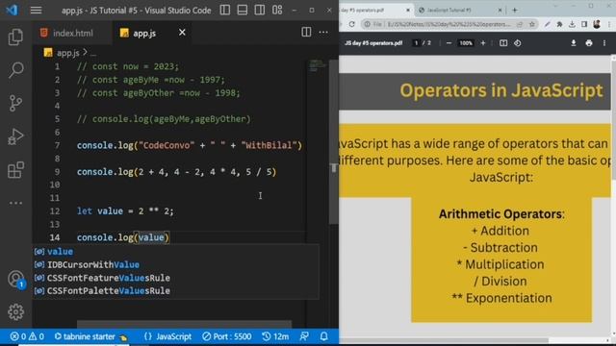This screenshot has width=616, height=346.
Task: Click line 12 let value code
Action: pyautogui.click(x=125, y=211)
